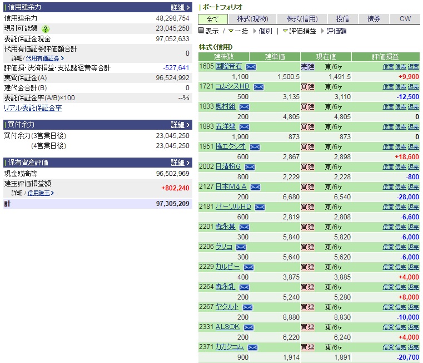Click the mail alert icon for 森永菓
This screenshot has height=363, width=423.
(x=244, y=227)
